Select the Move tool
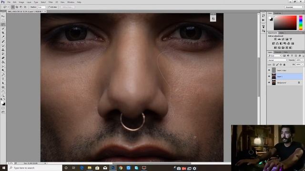This screenshot has height=171, width=305. 3,16
